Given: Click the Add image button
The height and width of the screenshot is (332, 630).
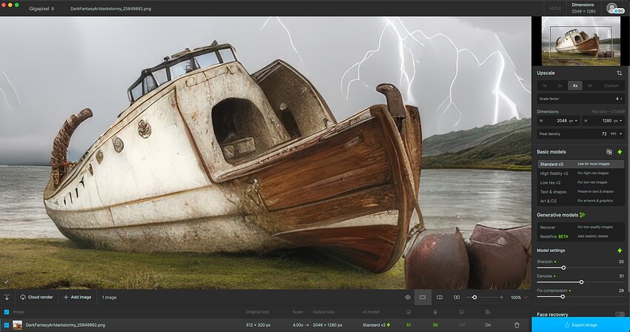Looking at the screenshot, I should tap(77, 297).
